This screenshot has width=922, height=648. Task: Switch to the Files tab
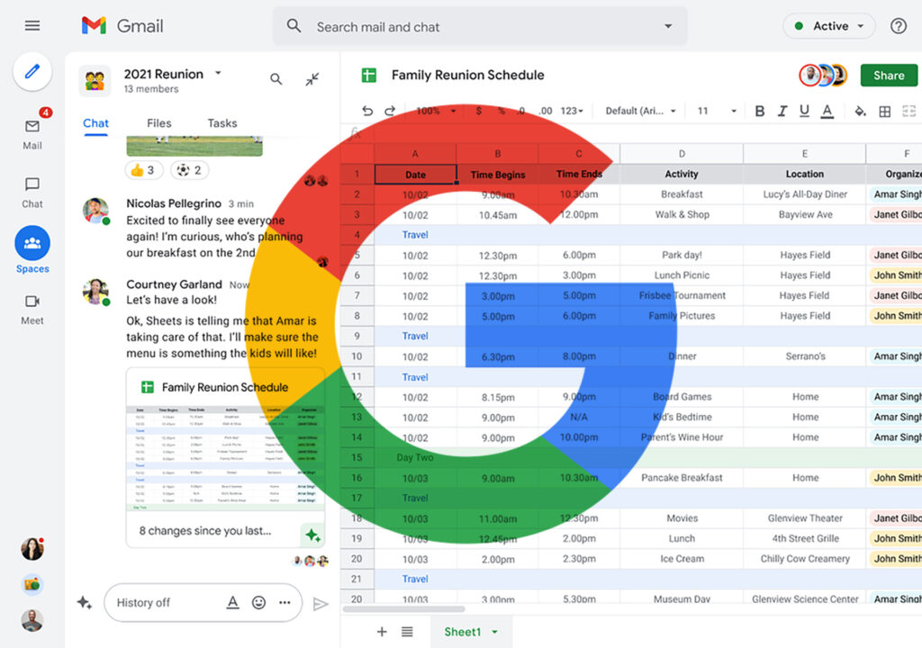tap(158, 123)
